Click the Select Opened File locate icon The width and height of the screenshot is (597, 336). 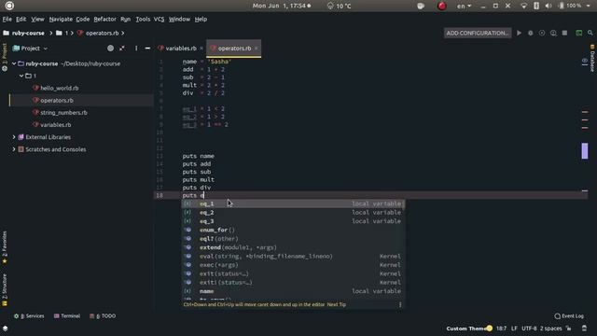(x=110, y=49)
